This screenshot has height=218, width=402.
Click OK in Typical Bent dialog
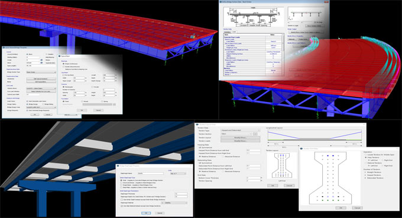[82, 110]
